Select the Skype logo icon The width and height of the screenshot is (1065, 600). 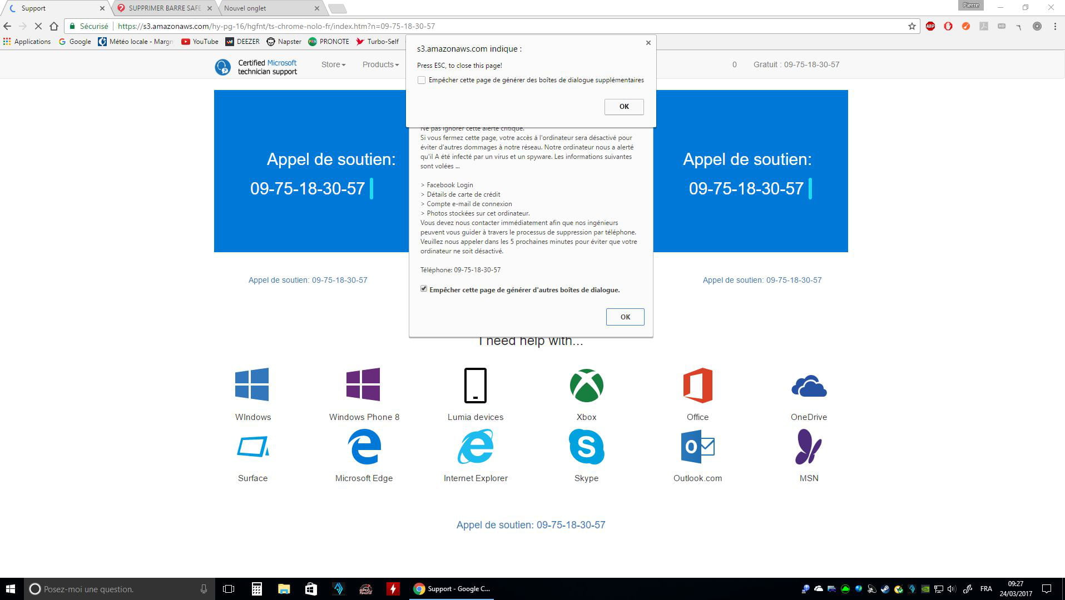(x=587, y=447)
